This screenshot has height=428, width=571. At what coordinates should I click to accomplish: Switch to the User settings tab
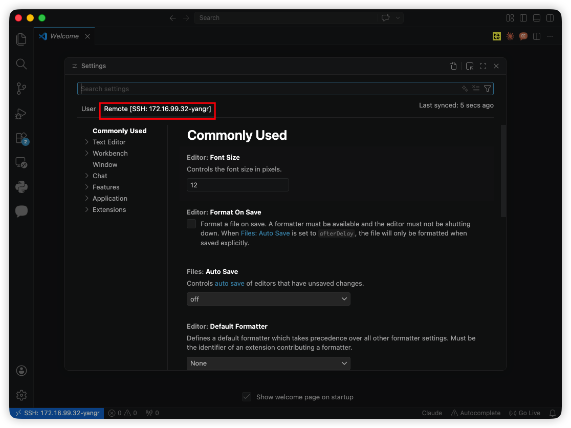click(89, 109)
